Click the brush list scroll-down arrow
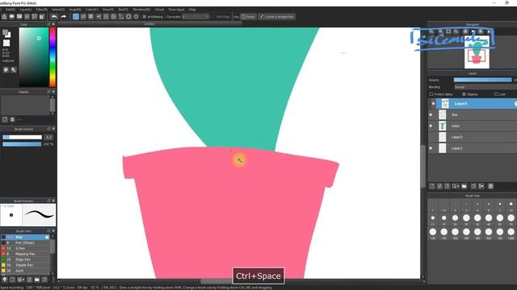 53,273
